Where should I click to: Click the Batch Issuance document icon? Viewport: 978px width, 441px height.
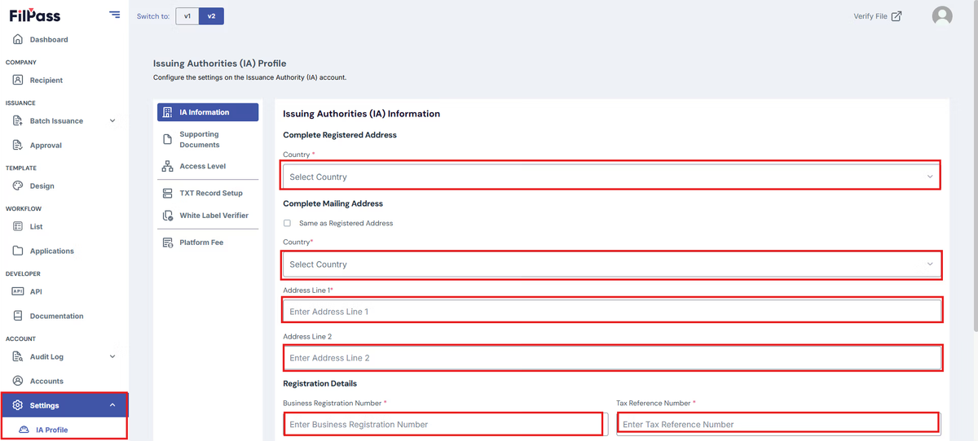tap(18, 120)
